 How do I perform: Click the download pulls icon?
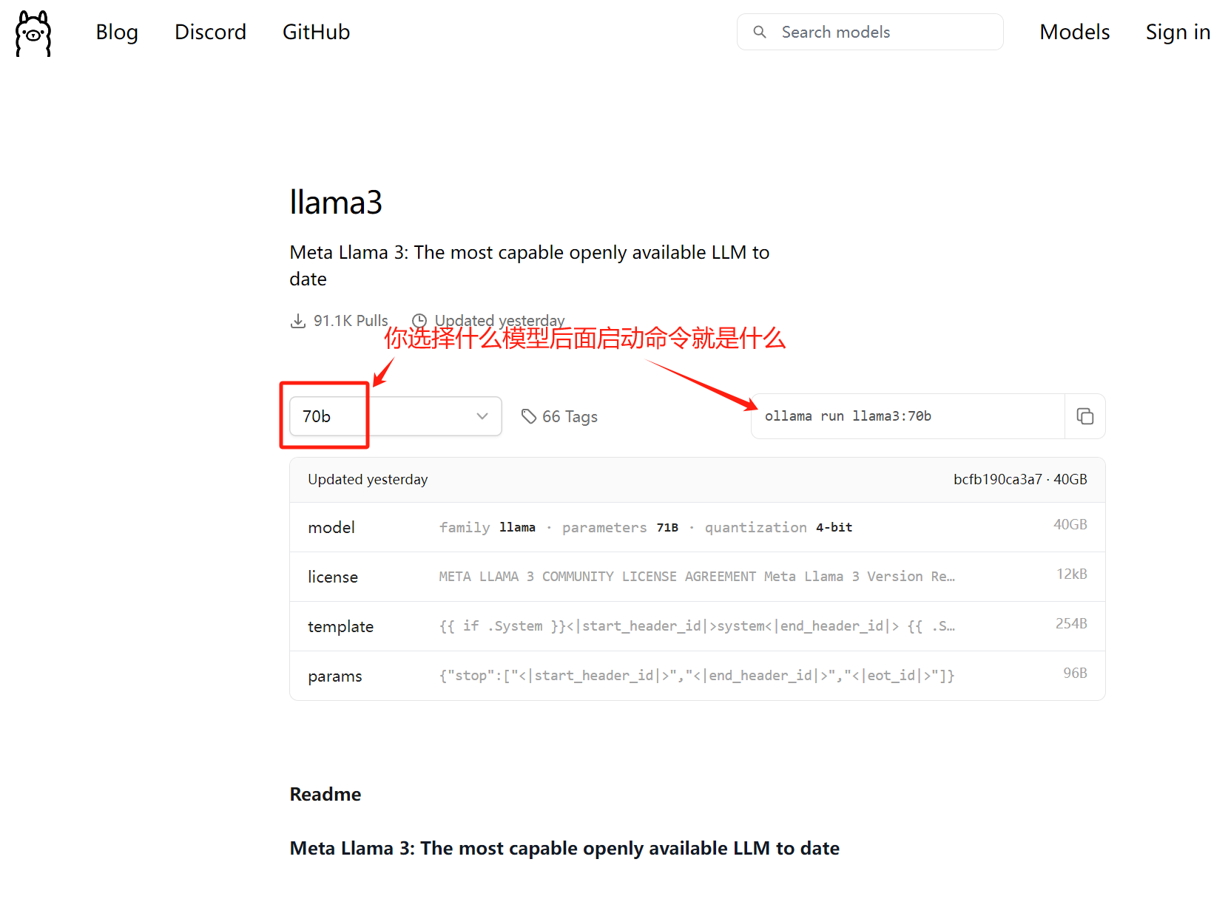point(298,321)
